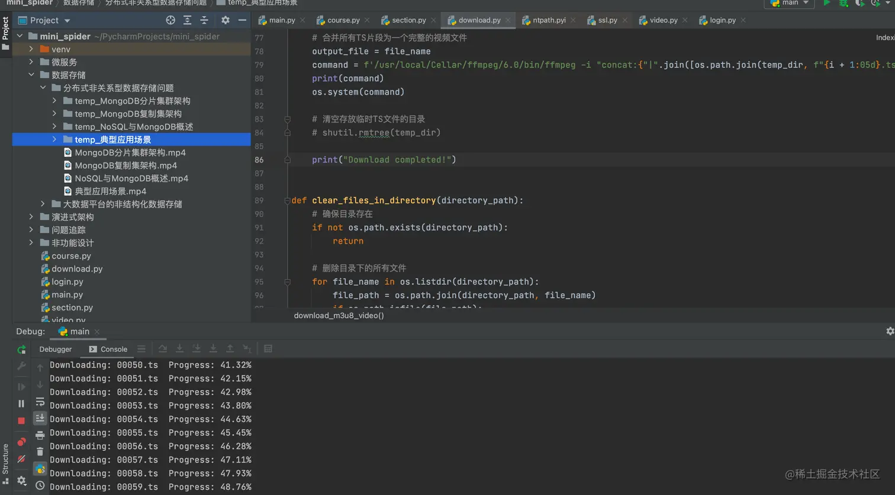Close the video.py editor tab
The image size is (895, 495).
[685, 20]
